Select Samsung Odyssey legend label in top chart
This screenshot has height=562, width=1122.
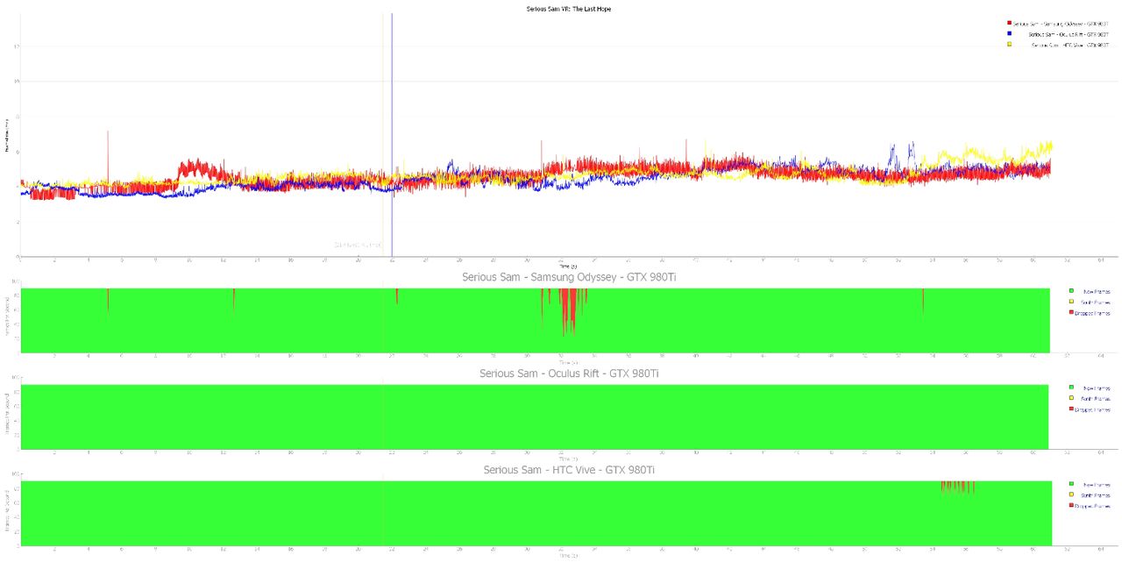click(1061, 24)
